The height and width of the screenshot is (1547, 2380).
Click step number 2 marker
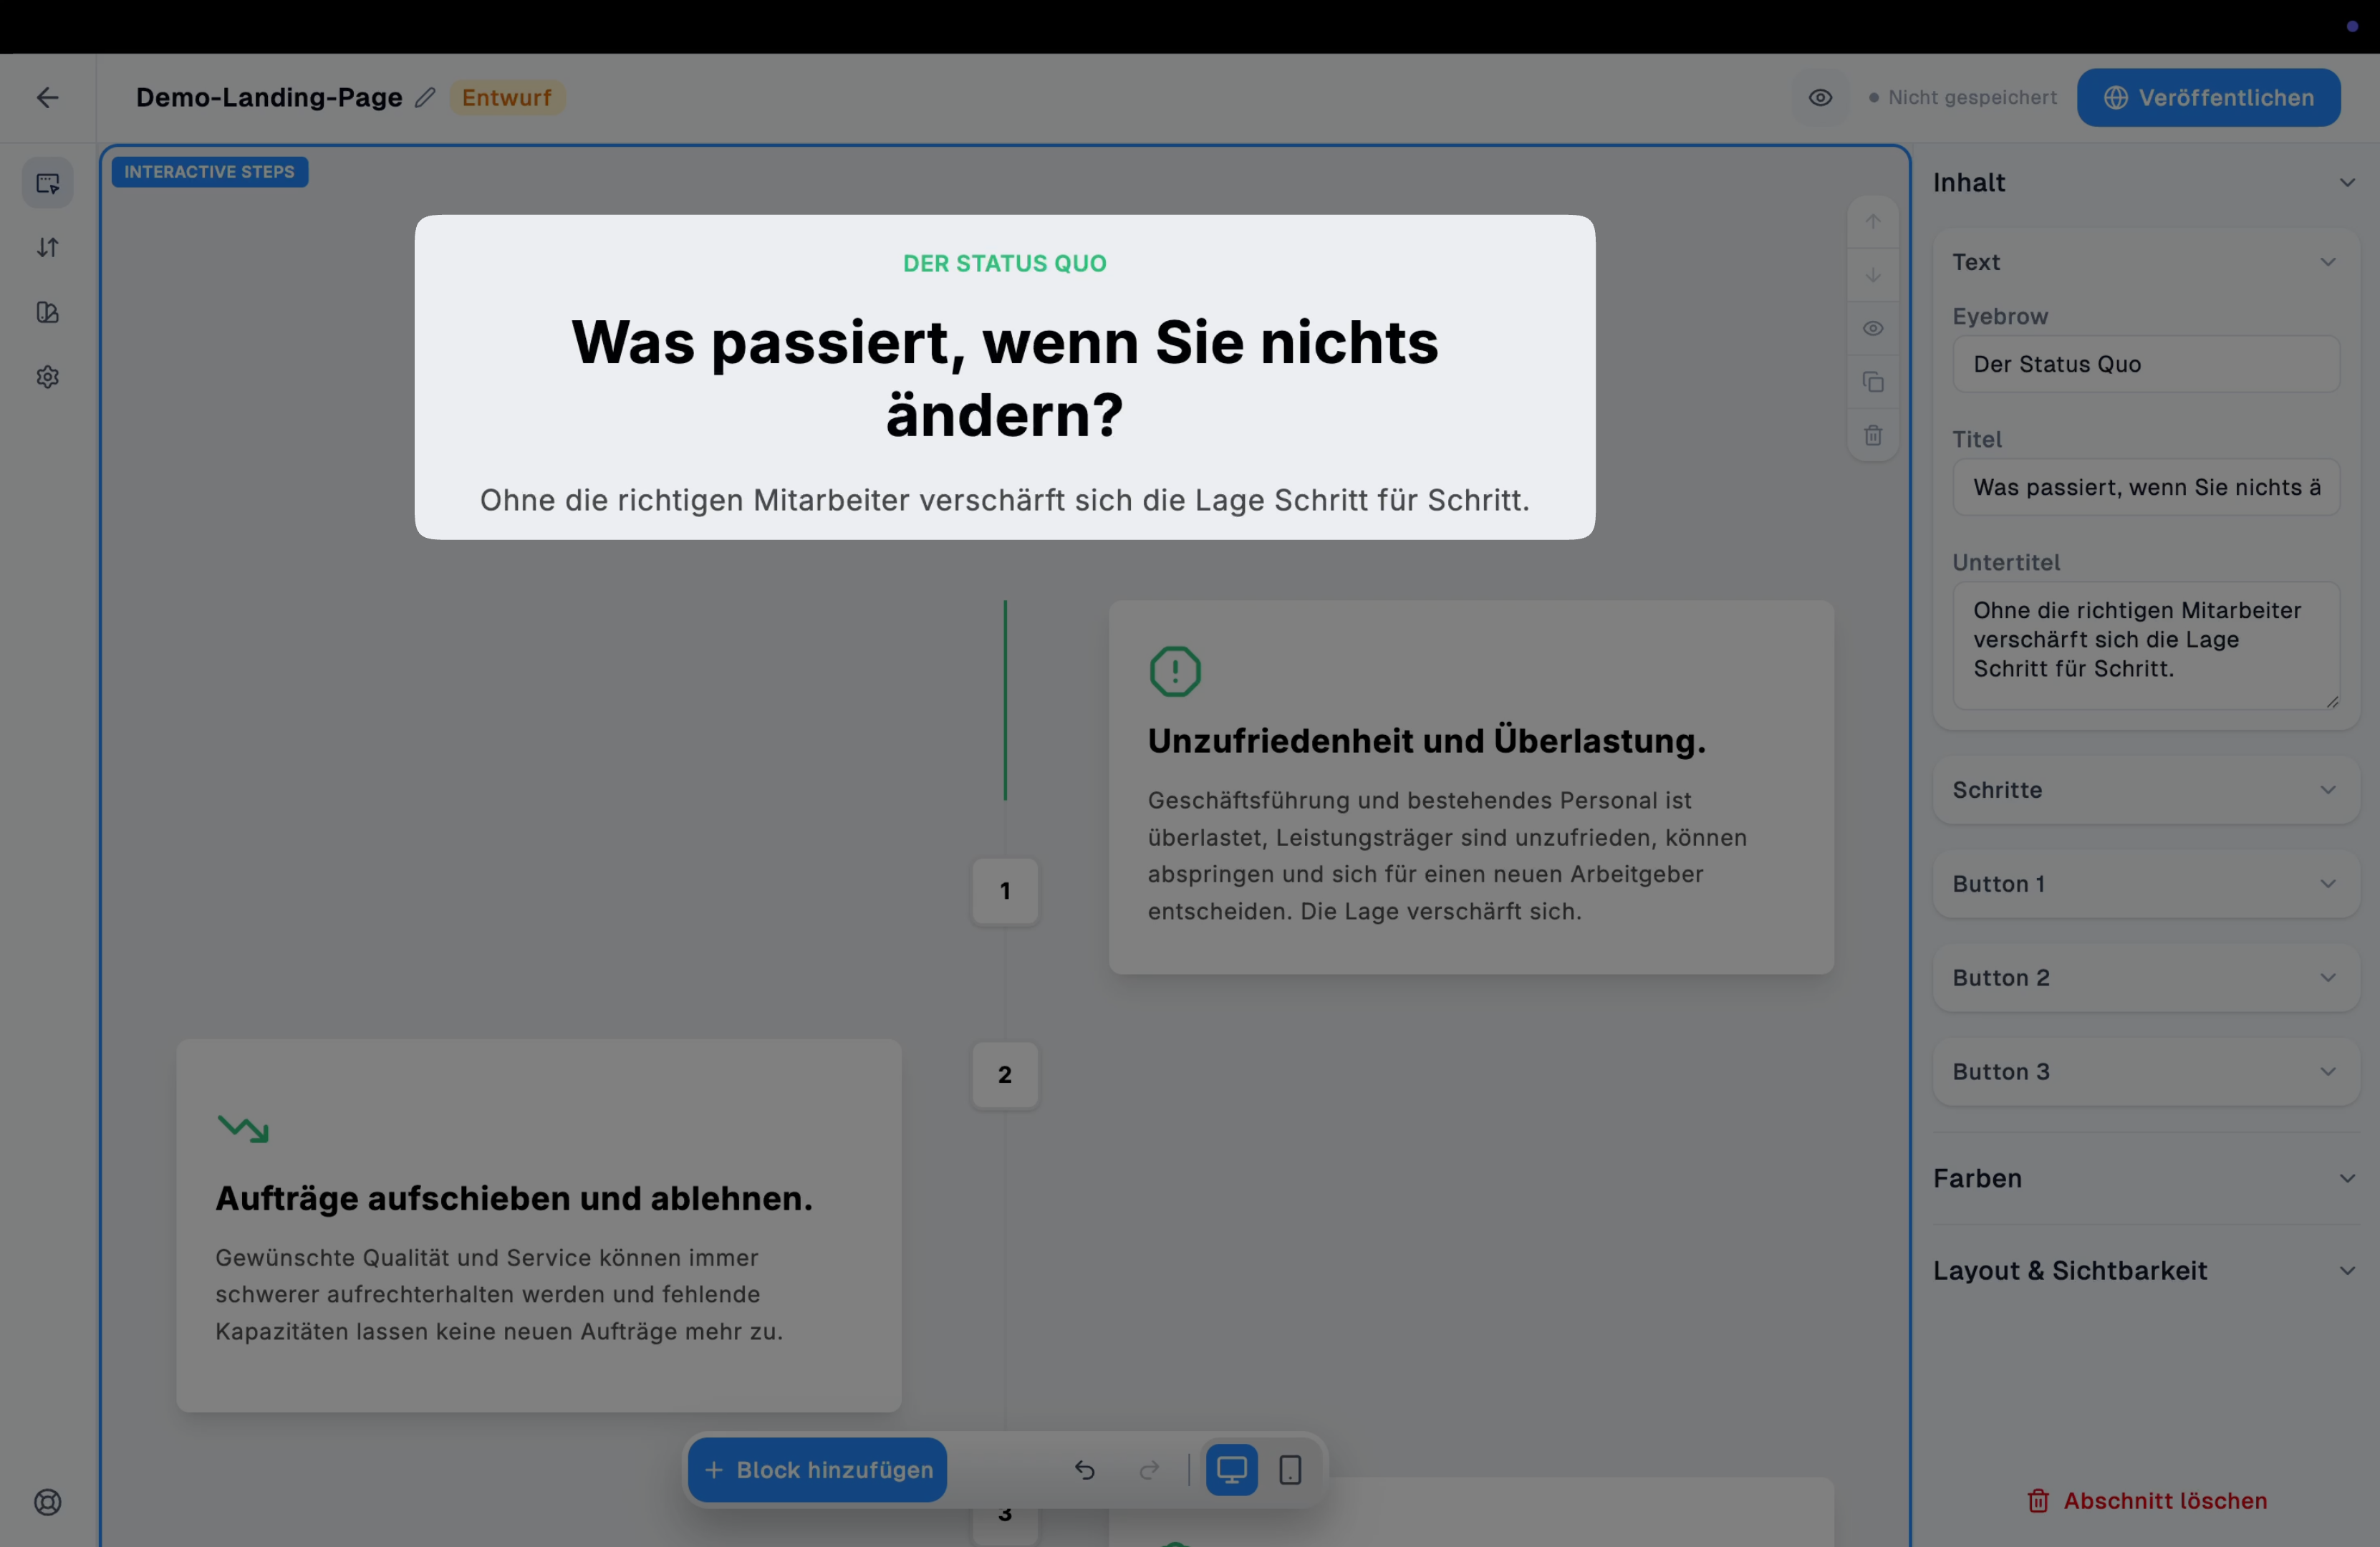(1004, 1075)
